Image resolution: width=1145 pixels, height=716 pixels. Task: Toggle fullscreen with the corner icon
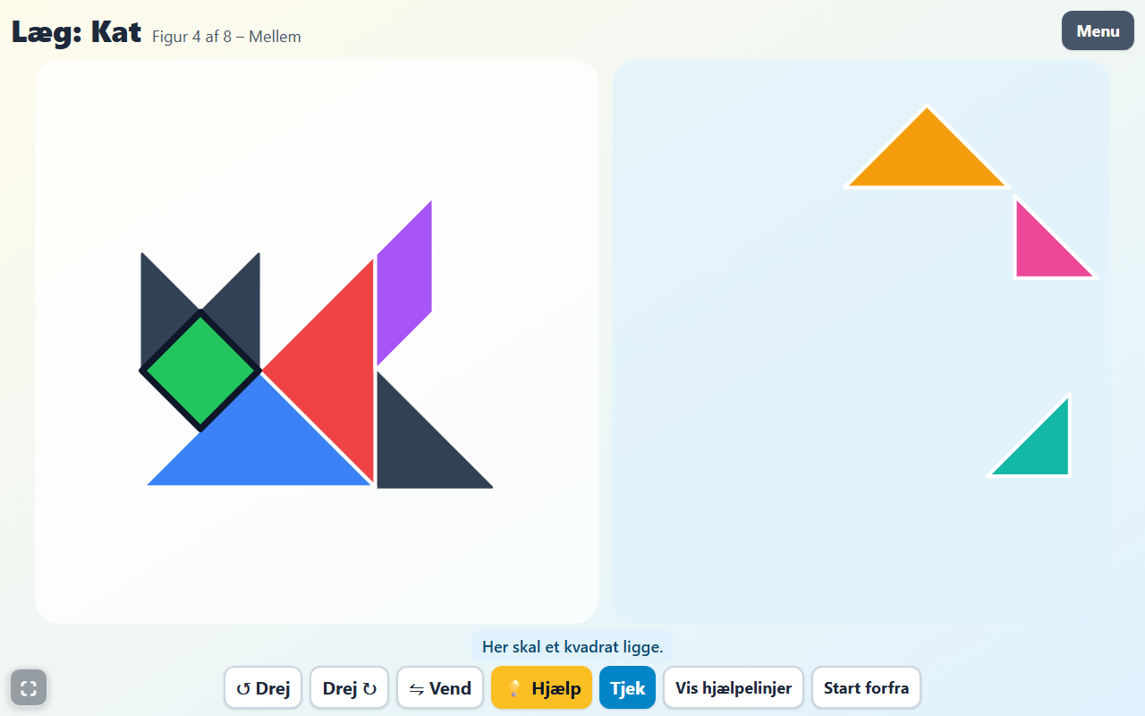coord(29,687)
